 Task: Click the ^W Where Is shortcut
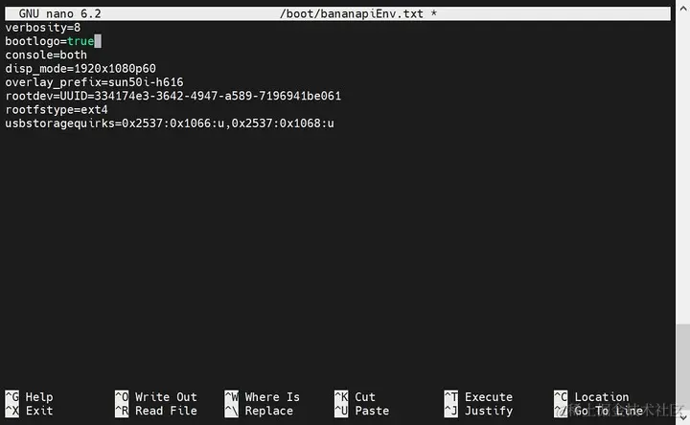pyautogui.click(x=263, y=397)
